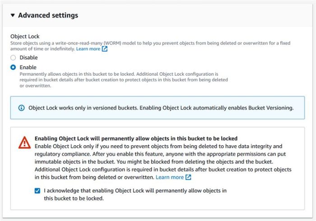
Task: Select the Disable radio button
Action: 13,58
